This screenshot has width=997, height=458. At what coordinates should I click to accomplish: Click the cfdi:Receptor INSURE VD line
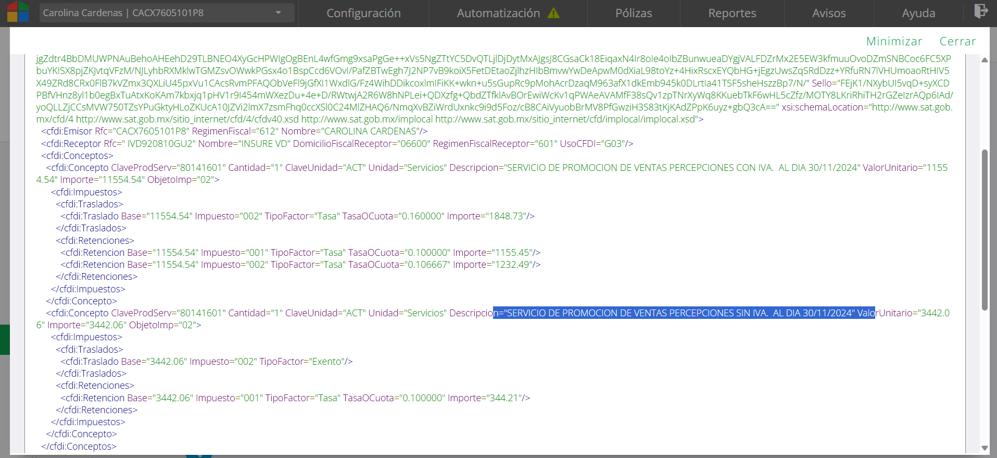[337, 144]
